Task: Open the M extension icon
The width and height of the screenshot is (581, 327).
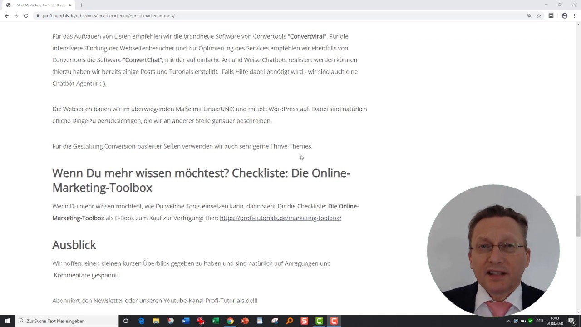Action: point(551,15)
